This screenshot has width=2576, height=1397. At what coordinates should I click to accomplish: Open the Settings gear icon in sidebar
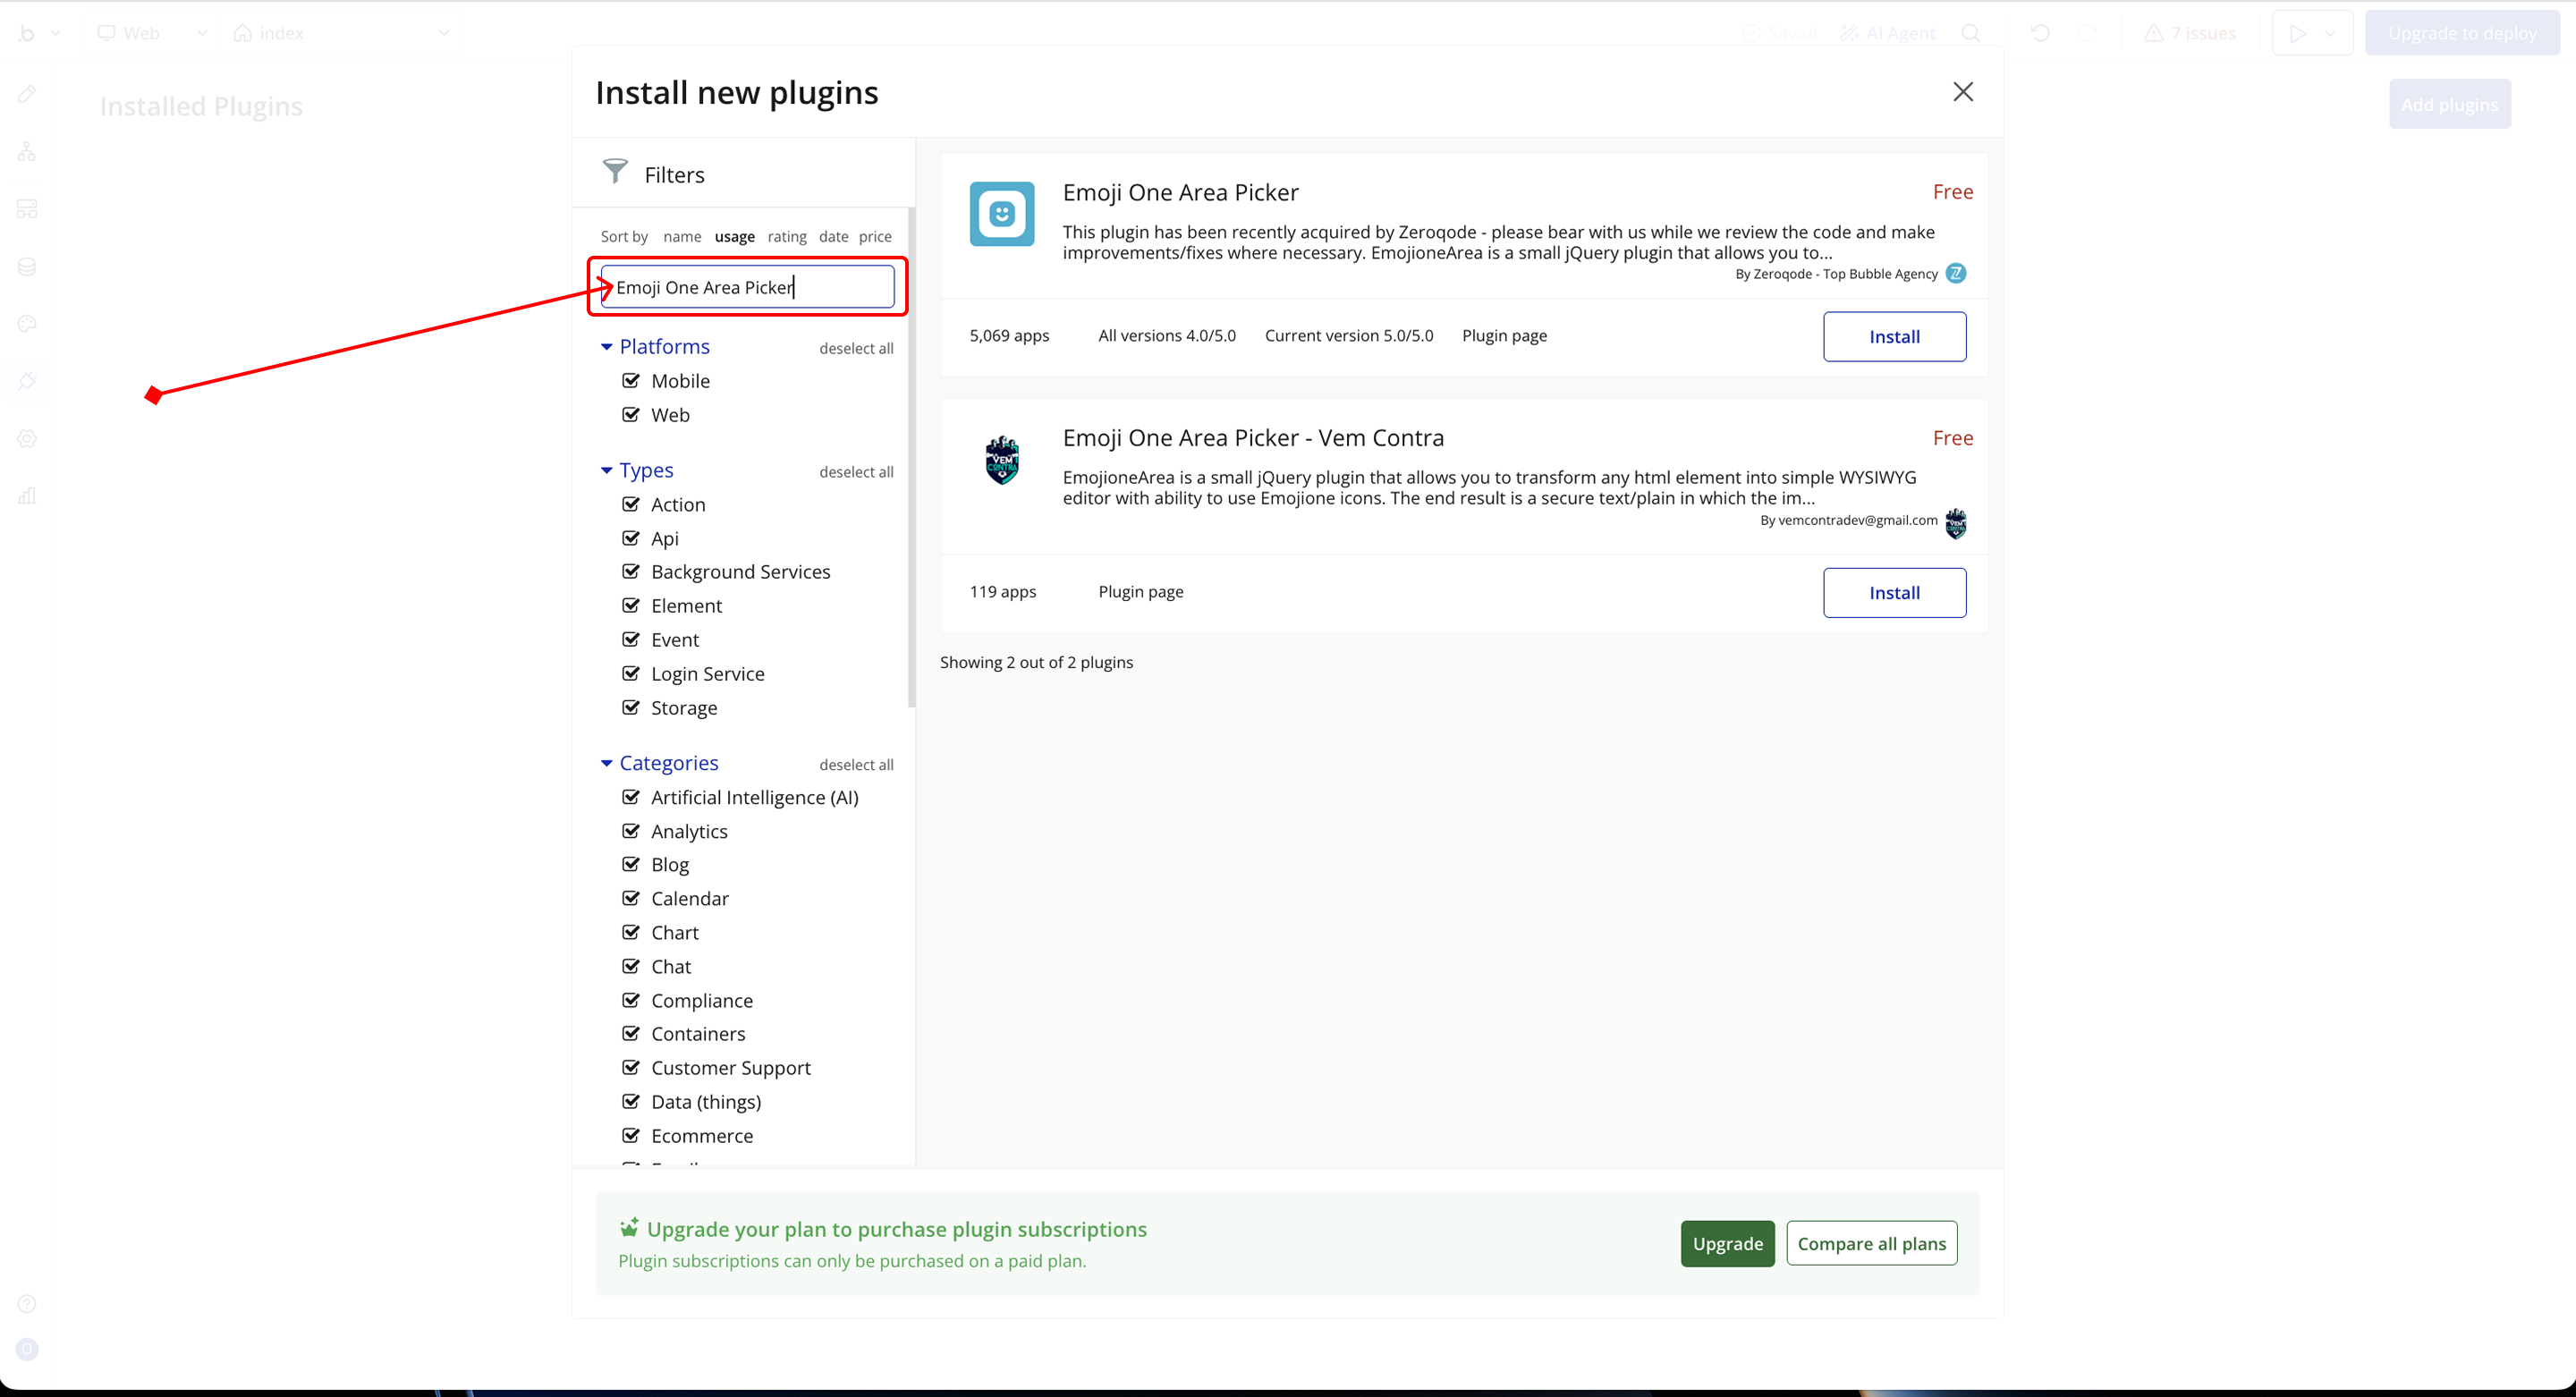(x=27, y=438)
